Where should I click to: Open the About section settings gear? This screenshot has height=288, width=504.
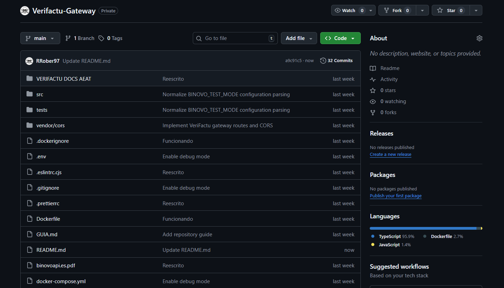coord(479,38)
